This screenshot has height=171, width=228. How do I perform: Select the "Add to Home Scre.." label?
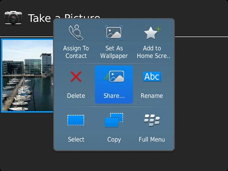[154, 52]
